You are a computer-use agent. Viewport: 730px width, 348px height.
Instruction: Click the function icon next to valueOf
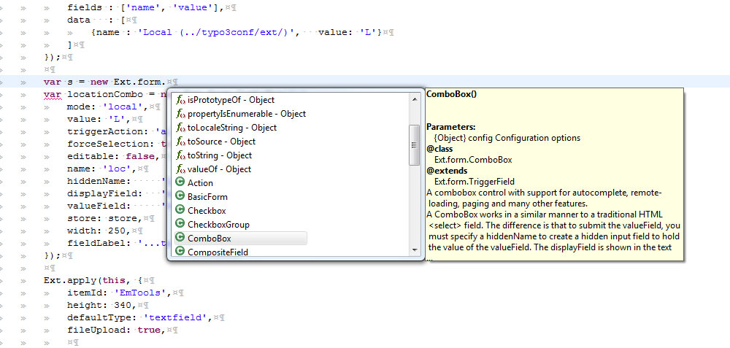tap(180, 169)
